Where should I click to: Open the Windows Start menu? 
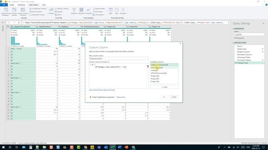pos(3,147)
